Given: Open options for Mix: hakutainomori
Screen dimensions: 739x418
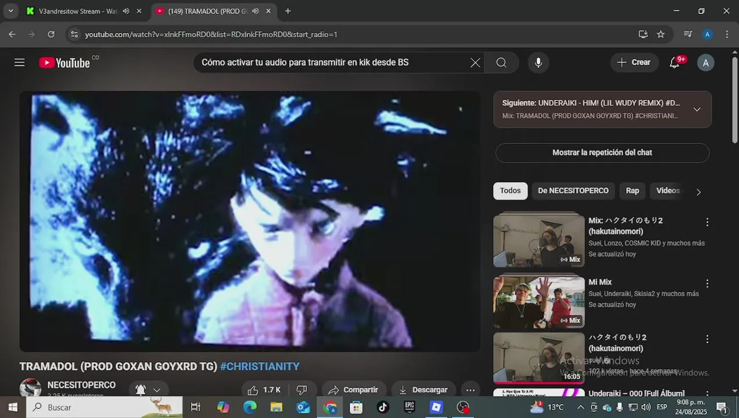Looking at the screenshot, I should [x=707, y=222].
